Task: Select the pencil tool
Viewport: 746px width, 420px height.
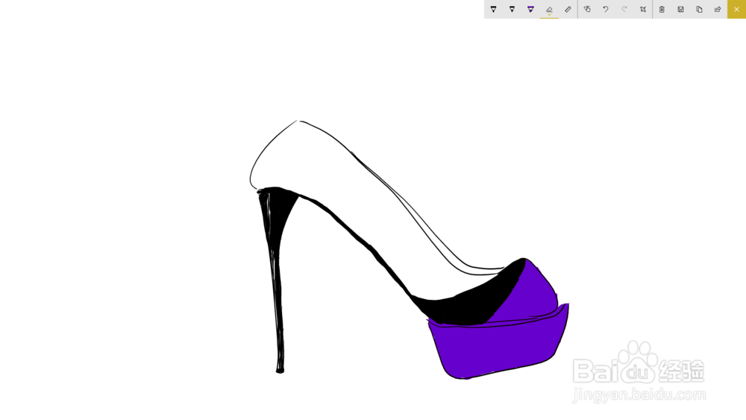Action: pos(512,10)
